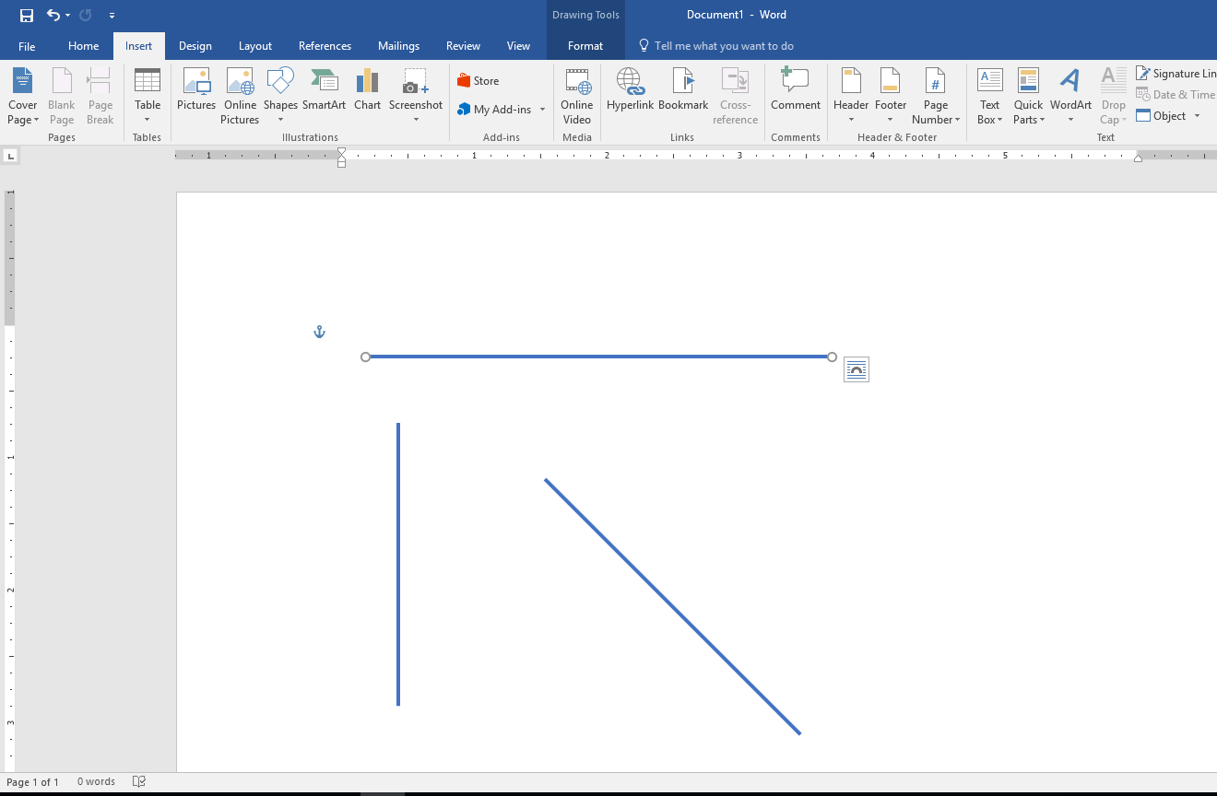The height and width of the screenshot is (796, 1217).
Task: Open the Footer dropdown
Action: pyautogui.click(x=891, y=97)
